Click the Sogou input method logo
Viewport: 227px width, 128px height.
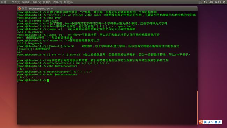point(201,122)
